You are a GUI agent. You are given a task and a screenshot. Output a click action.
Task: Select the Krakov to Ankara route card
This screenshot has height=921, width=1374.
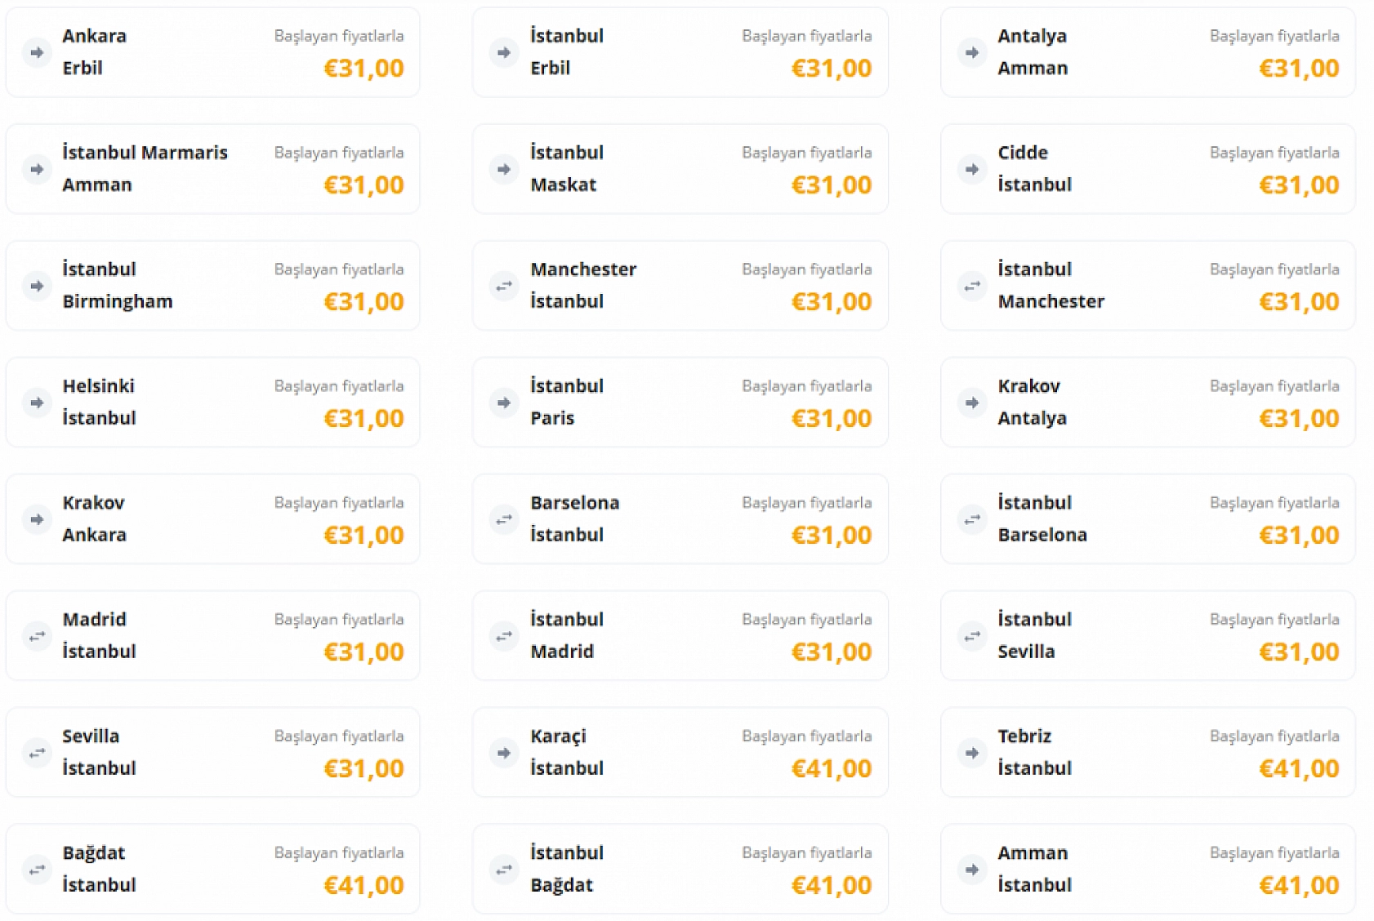[x=212, y=519]
